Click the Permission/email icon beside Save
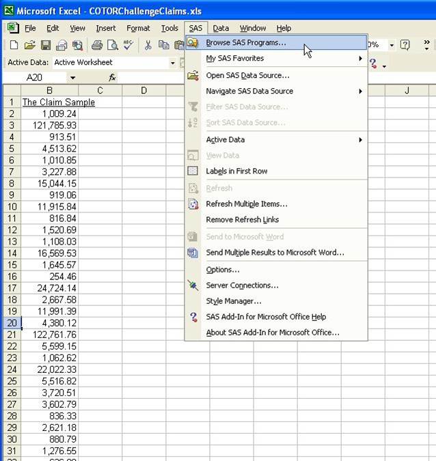This screenshot has width=436, height=461. click(62, 45)
